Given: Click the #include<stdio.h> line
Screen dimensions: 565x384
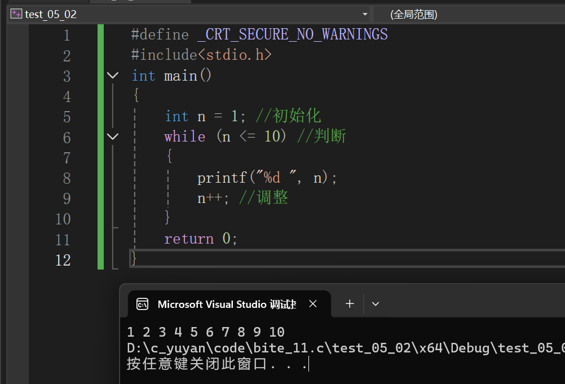Looking at the screenshot, I should [201, 55].
